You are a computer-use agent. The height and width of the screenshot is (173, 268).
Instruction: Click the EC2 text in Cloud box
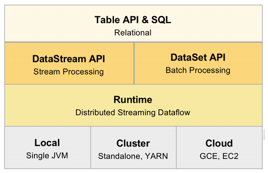(x=230, y=156)
